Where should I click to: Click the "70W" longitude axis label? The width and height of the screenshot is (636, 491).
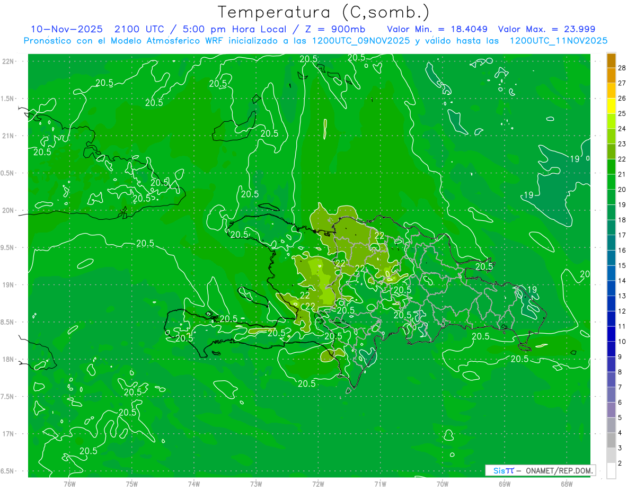[x=443, y=484]
